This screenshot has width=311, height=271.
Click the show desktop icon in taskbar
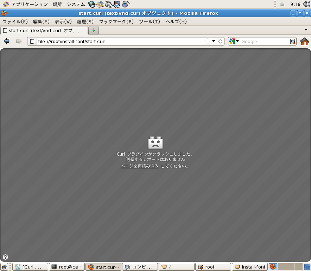4,267
